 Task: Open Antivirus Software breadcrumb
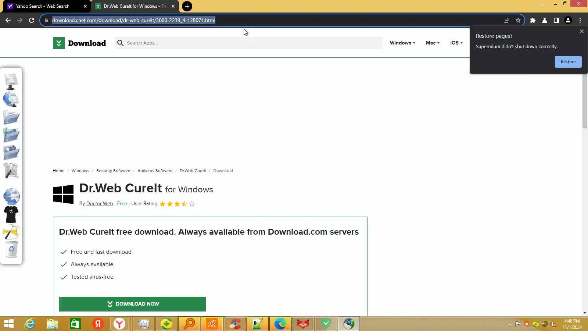pos(155,171)
